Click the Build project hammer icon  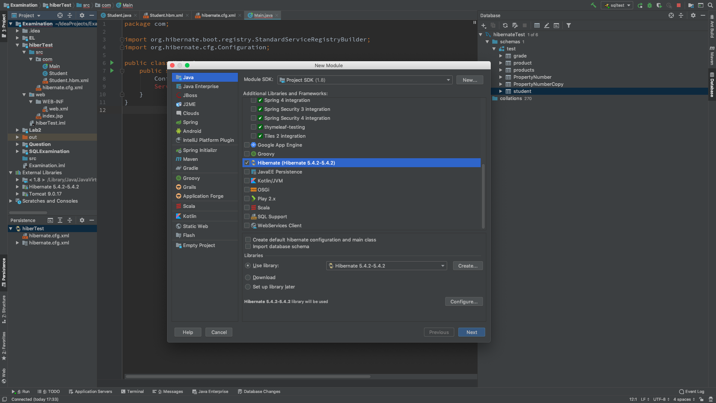tap(593, 5)
